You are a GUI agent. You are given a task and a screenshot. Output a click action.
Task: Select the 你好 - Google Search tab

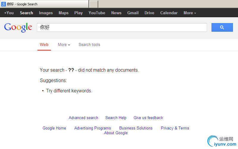click(44, 4)
